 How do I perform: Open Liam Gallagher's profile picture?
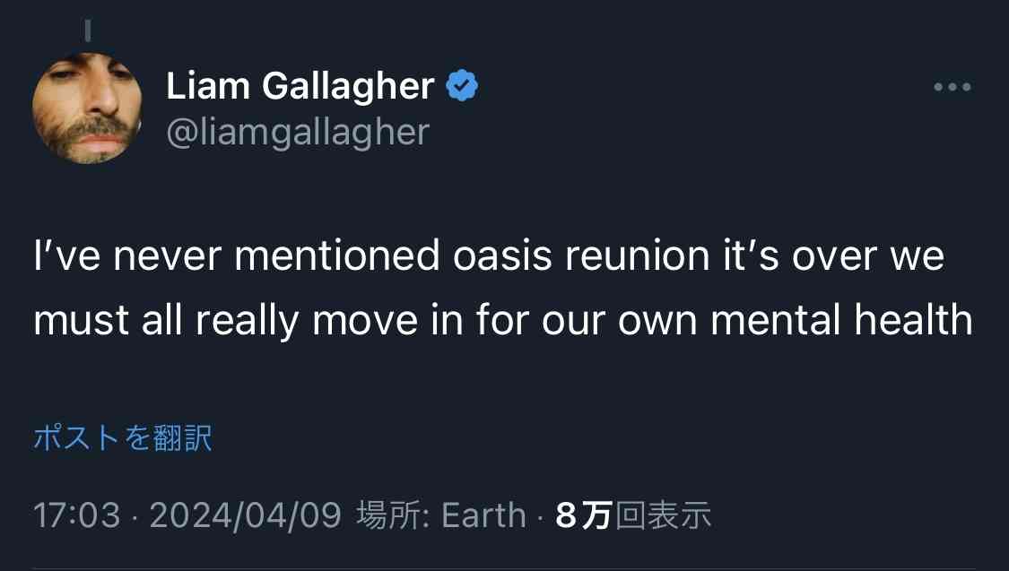(x=87, y=108)
